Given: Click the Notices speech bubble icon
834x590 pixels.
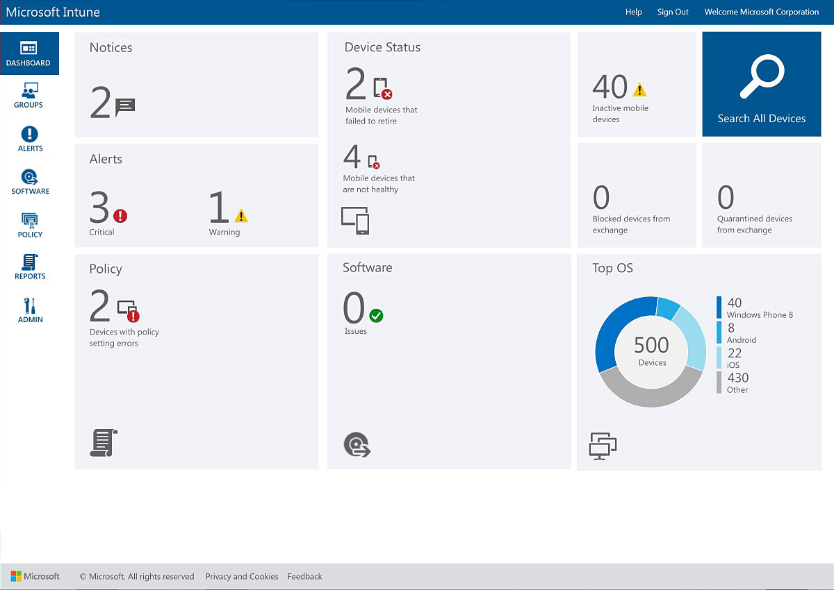Looking at the screenshot, I should [x=124, y=107].
